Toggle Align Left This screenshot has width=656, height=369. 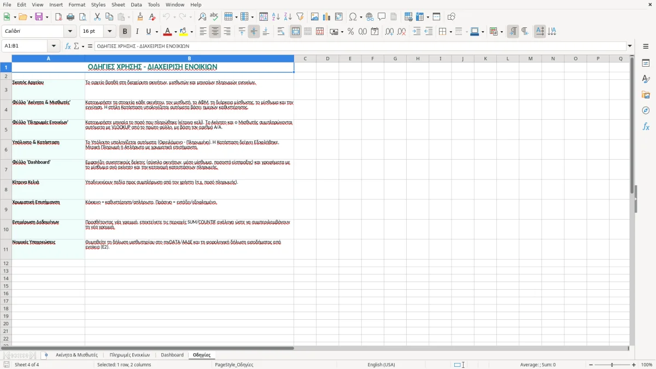203,32
